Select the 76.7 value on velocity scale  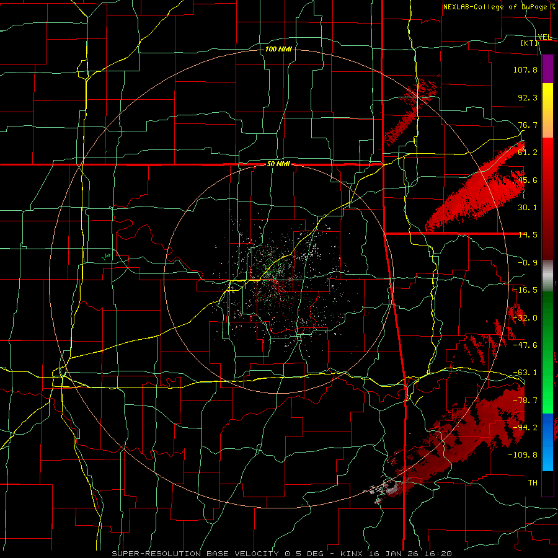pyautogui.click(x=528, y=125)
